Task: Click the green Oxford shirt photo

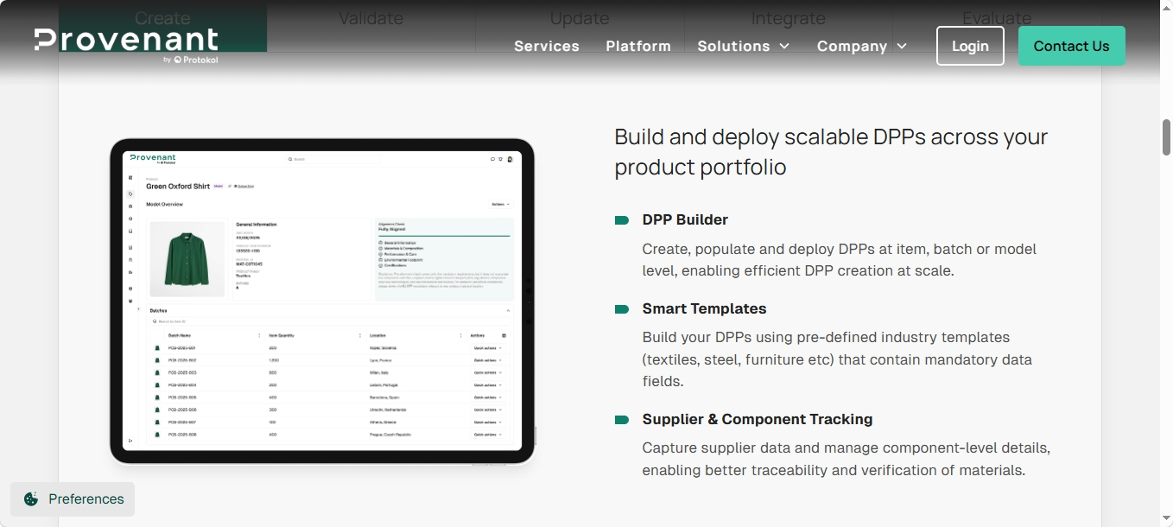Action: pos(187,257)
